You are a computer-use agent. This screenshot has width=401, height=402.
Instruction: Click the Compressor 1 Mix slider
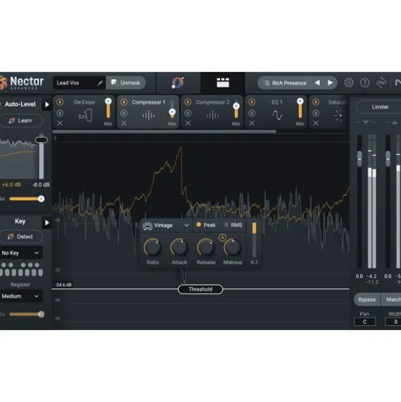172,110
